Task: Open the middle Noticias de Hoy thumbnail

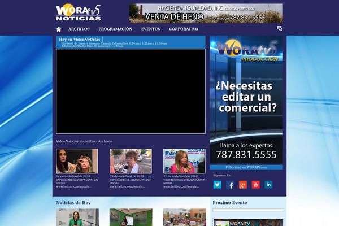Action: click(x=131, y=218)
